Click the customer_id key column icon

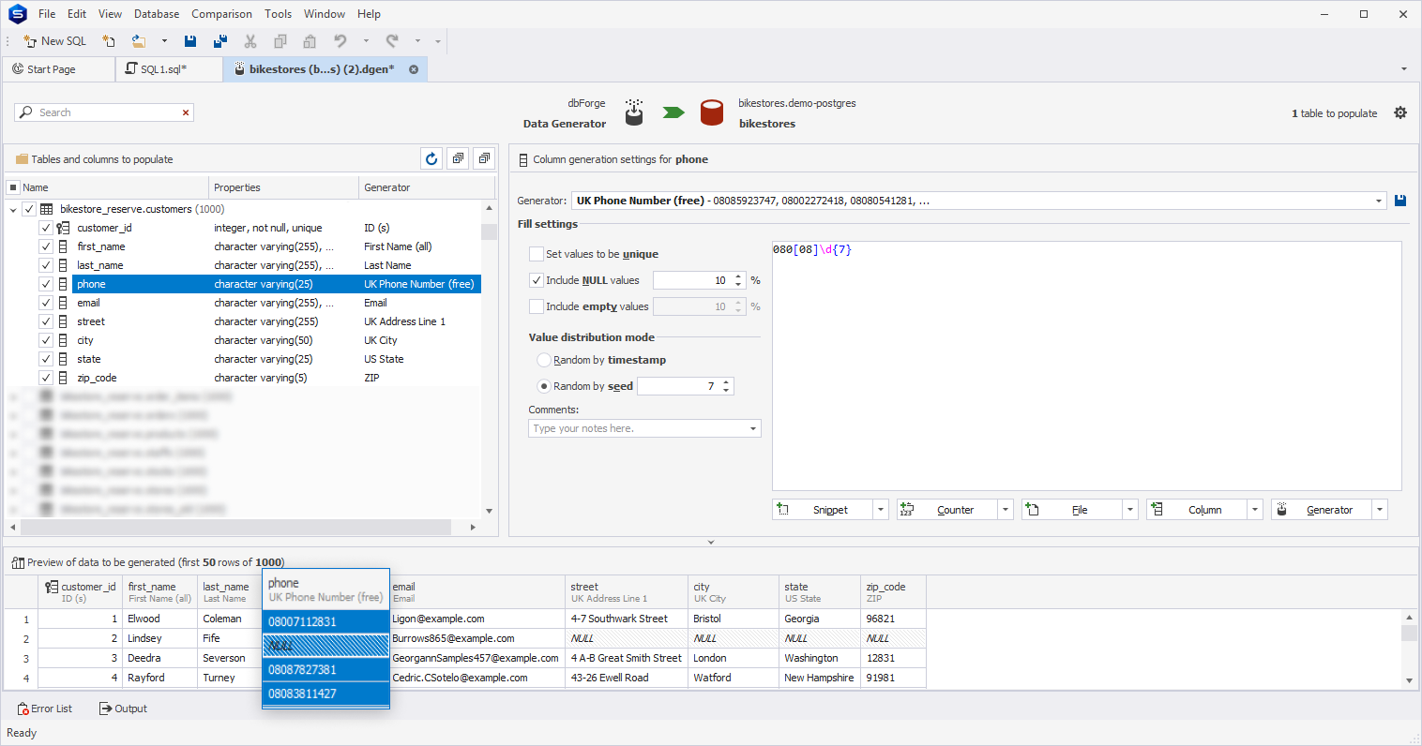[x=63, y=228]
